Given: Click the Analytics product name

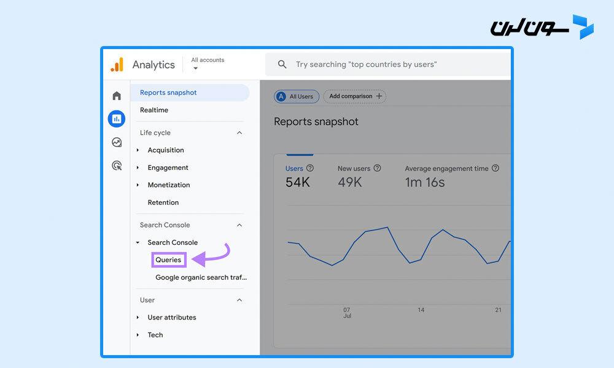Looking at the screenshot, I should point(153,65).
